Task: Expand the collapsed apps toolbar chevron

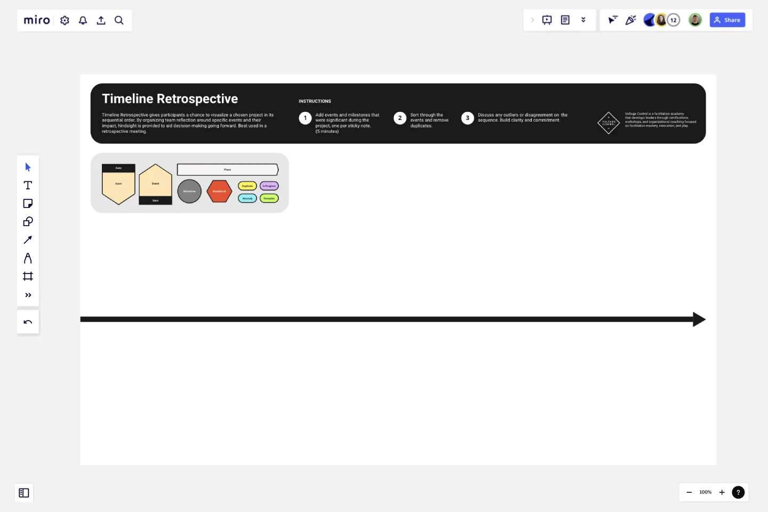Action: point(532,20)
